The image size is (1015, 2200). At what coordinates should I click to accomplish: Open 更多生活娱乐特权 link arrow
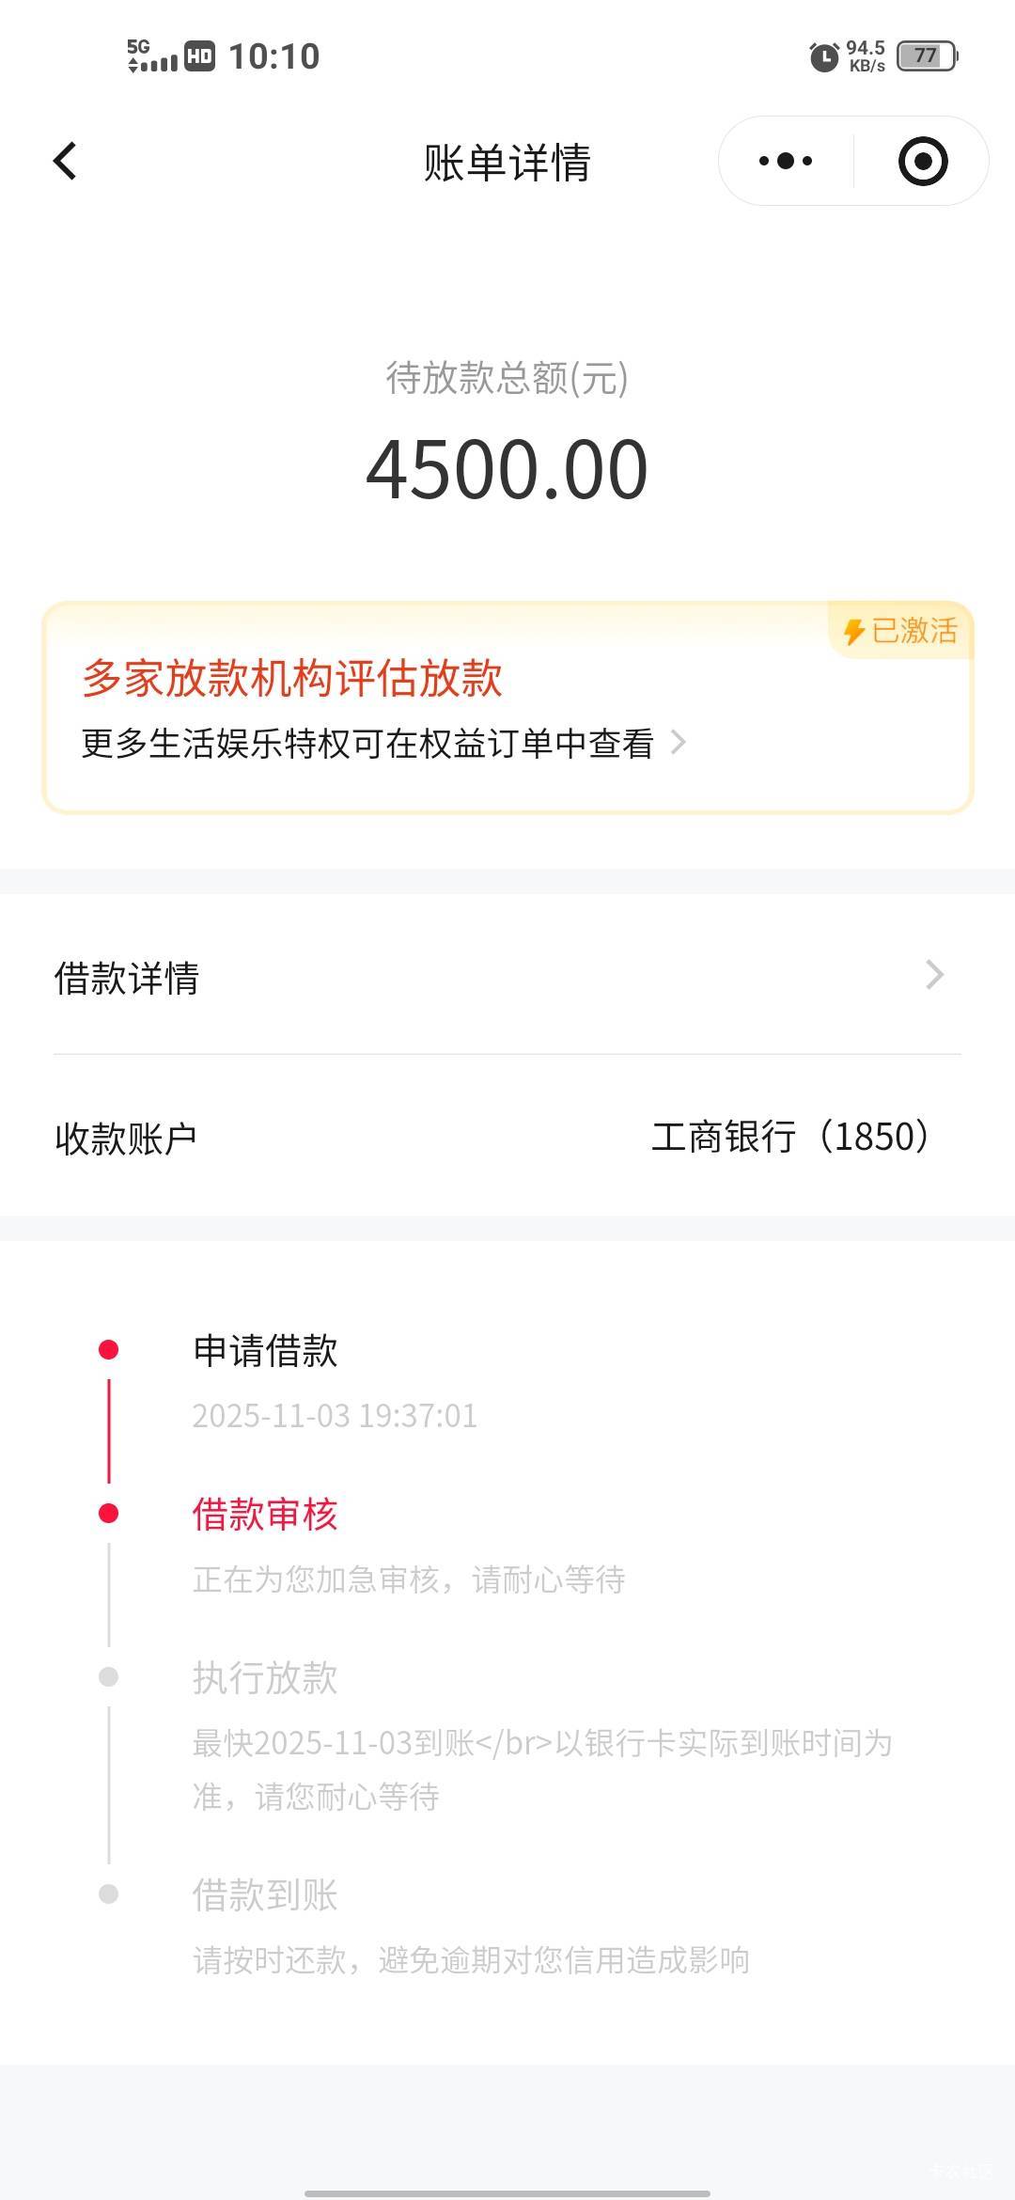pos(679,743)
